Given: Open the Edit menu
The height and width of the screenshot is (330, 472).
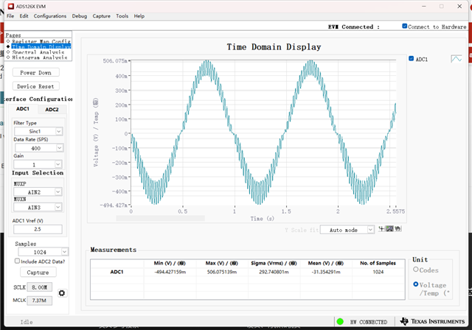Looking at the screenshot, I should point(24,16).
